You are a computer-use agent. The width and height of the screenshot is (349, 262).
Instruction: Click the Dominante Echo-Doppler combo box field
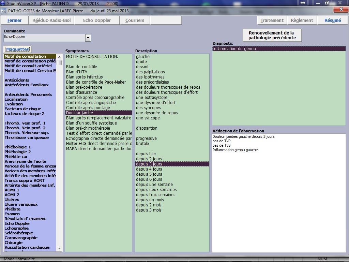tap(44, 38)
